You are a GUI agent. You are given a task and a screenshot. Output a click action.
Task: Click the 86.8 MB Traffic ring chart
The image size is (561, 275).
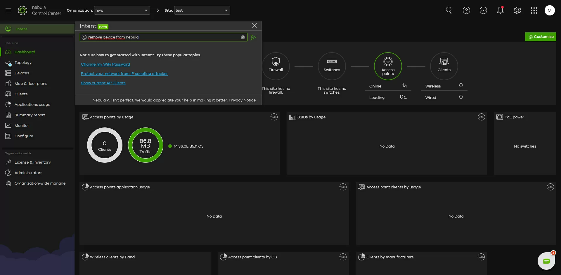point(146,145)
